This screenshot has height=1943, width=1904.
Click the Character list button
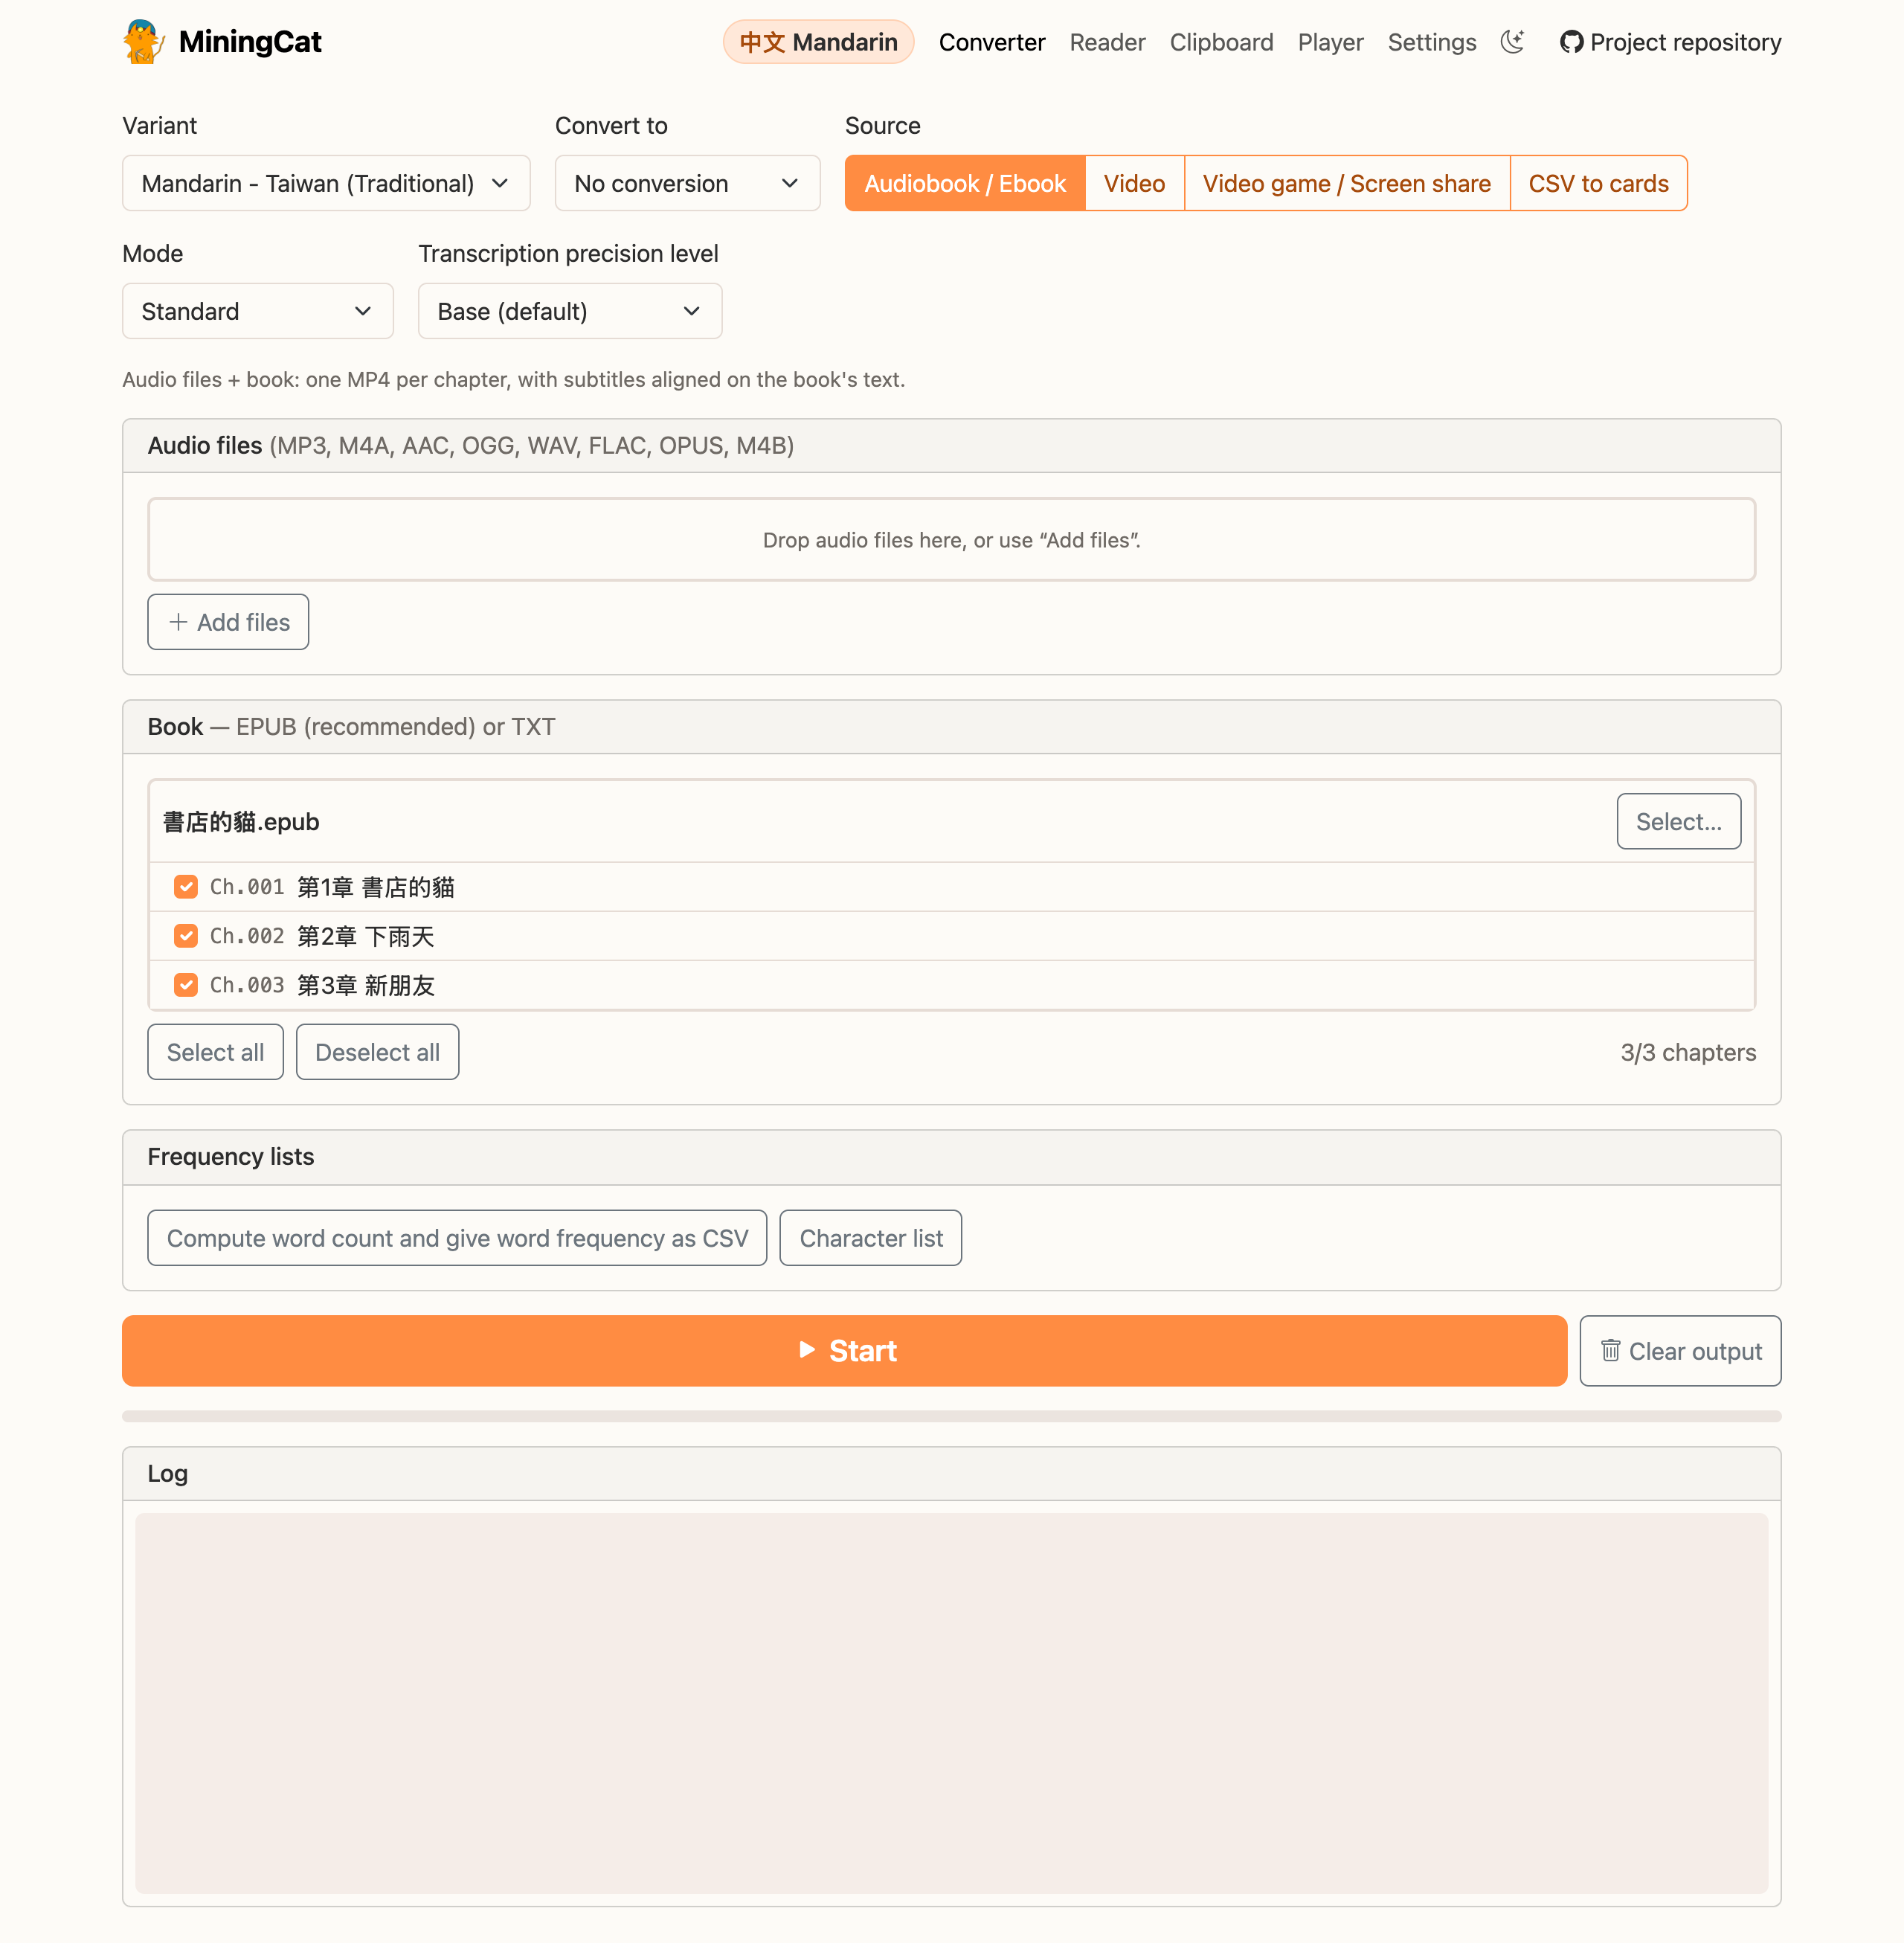coord(870,1238)
